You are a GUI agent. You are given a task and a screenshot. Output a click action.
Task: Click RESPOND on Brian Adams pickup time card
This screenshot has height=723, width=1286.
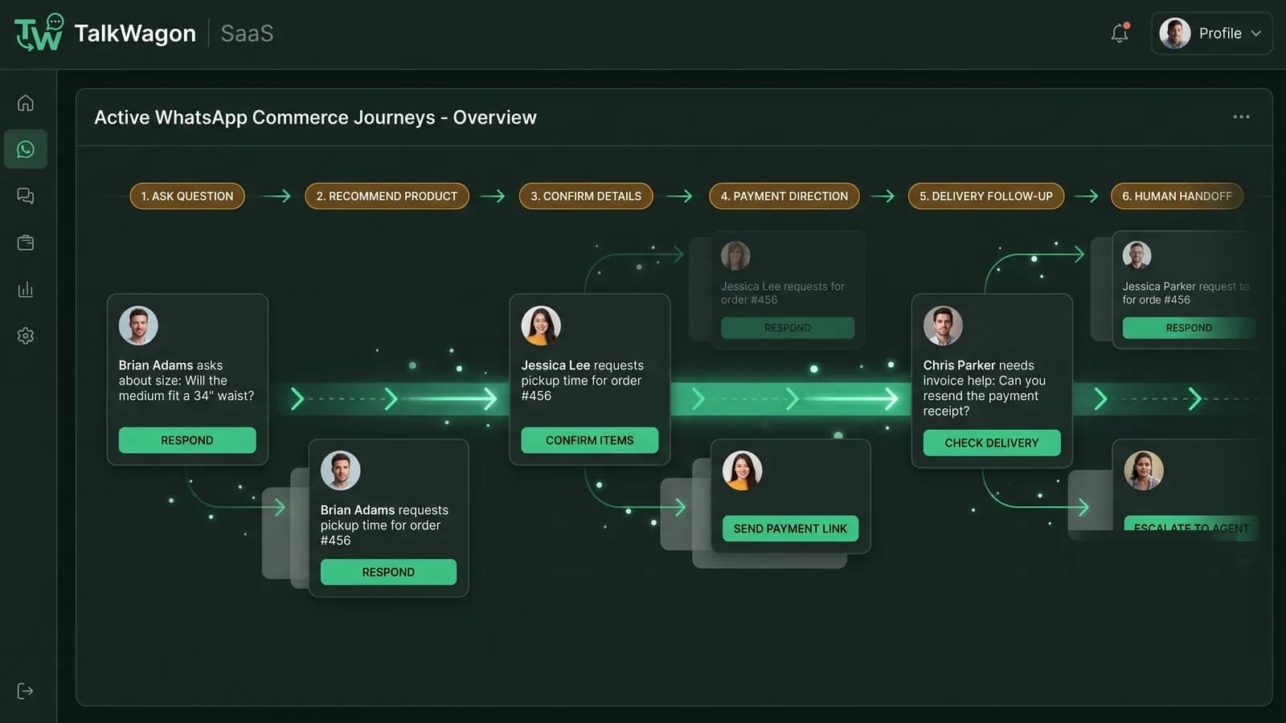pyautogui.click(x=388, y=572)
